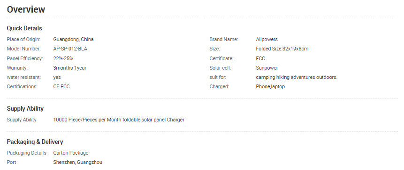
Task: Click the Phone,laptop charged value
Action: point(270,87)
